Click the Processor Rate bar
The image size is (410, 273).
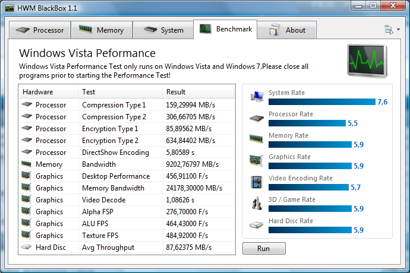point(307,123)
